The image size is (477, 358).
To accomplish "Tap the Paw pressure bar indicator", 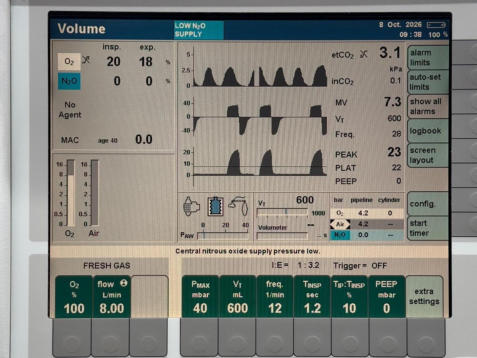I will [223, 235].
